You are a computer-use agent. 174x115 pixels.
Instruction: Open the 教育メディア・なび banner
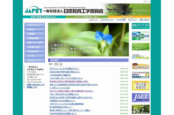point(141,26)
